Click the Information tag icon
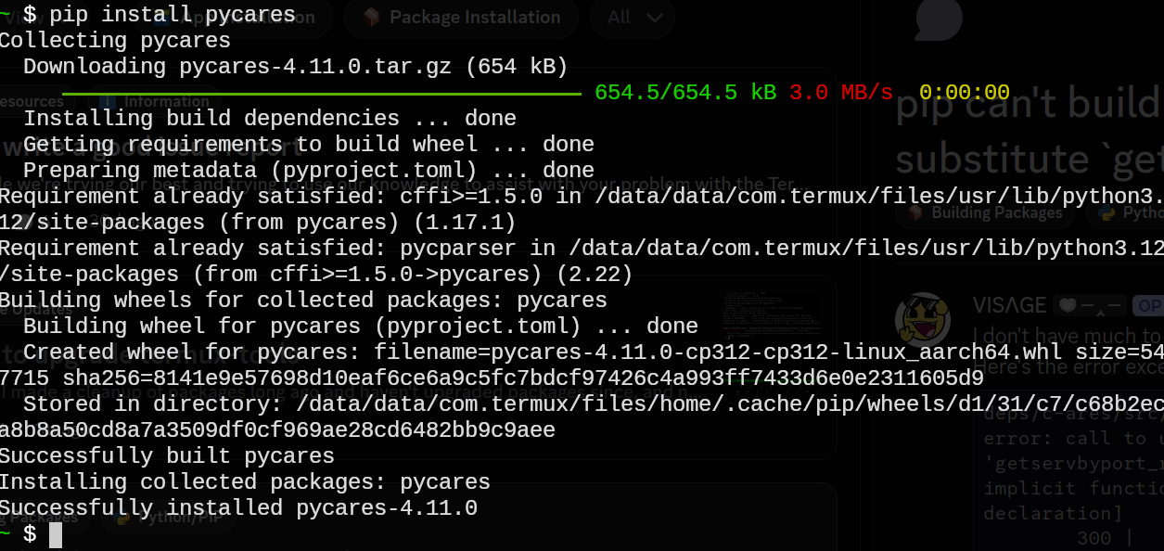This screenshot has width=1164, height=551. point(108,101)
